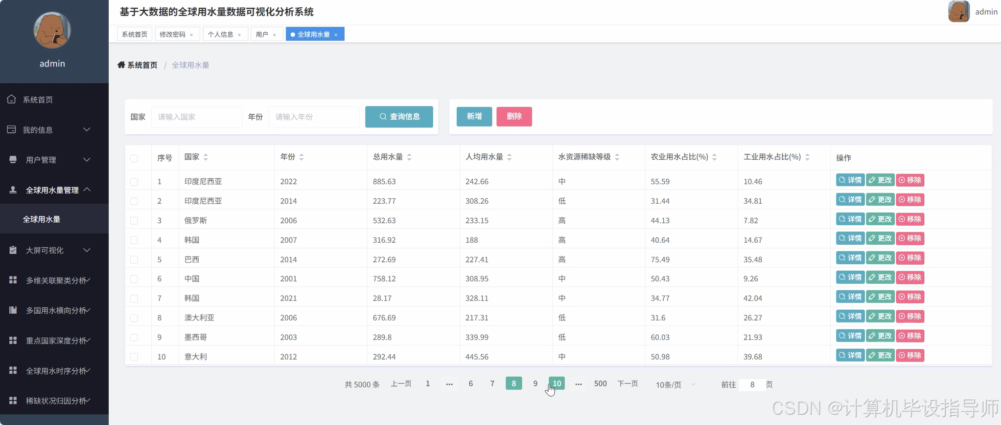Check the row 6 中国 checkbox

[134, 279]
